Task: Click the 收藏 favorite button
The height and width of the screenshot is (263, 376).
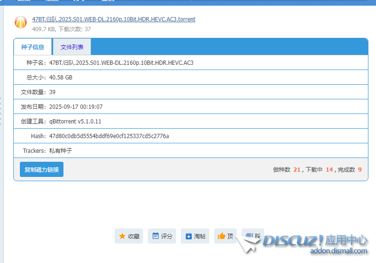Action: pos(129,236)
